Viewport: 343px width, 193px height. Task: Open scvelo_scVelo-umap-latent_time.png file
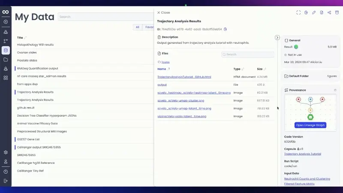pos(184,109)
